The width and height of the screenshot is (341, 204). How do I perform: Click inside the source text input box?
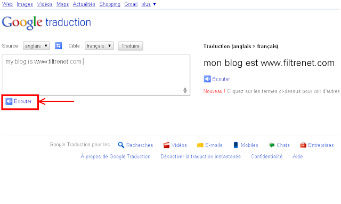coord(96,75)
